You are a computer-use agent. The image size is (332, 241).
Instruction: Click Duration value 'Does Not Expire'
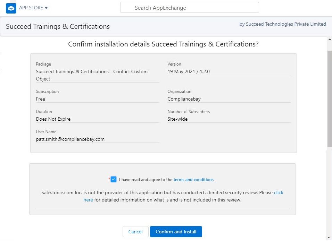[53, 119]
